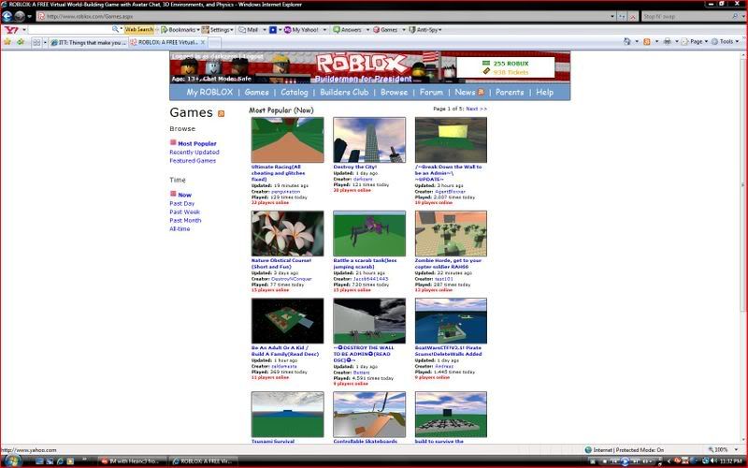Click the RSS icon next to News
Screen dimensions: 748x468
click(x=482, y=93)
